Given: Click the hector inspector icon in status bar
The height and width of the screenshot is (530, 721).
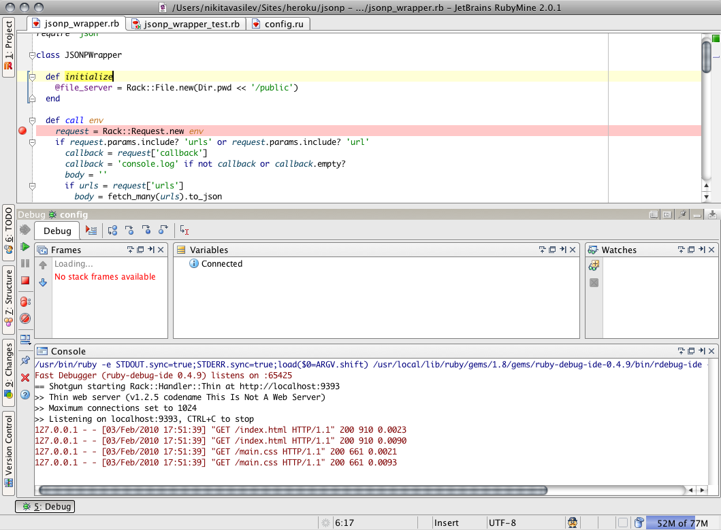Looking at the screenshot, I should coord(573,523).
